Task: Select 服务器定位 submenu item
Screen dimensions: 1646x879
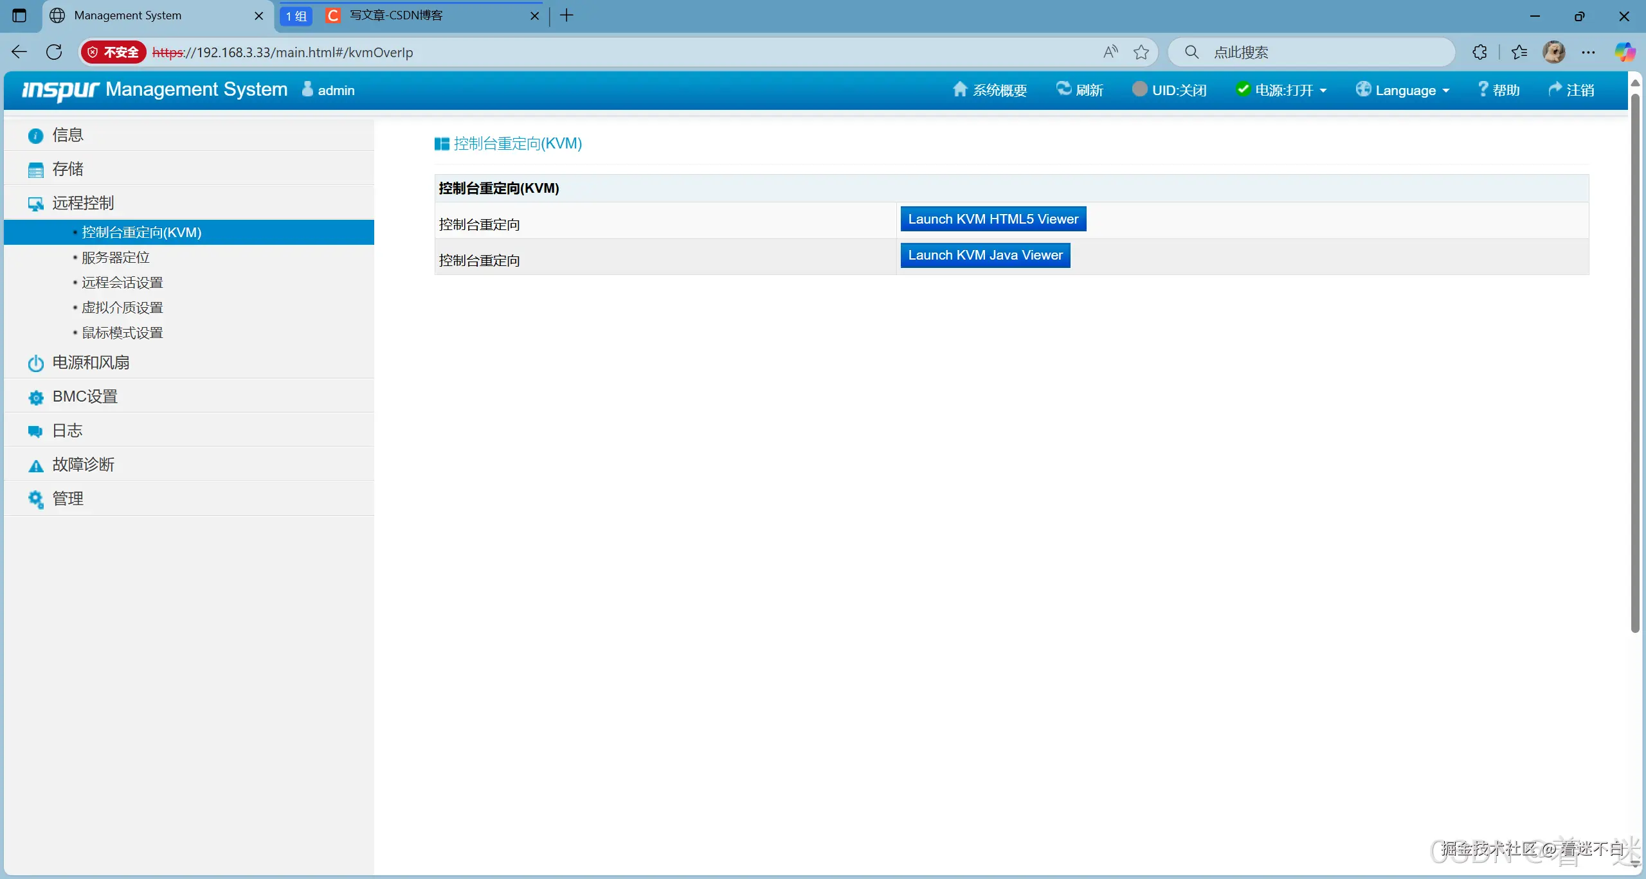Action: point(116,258)
